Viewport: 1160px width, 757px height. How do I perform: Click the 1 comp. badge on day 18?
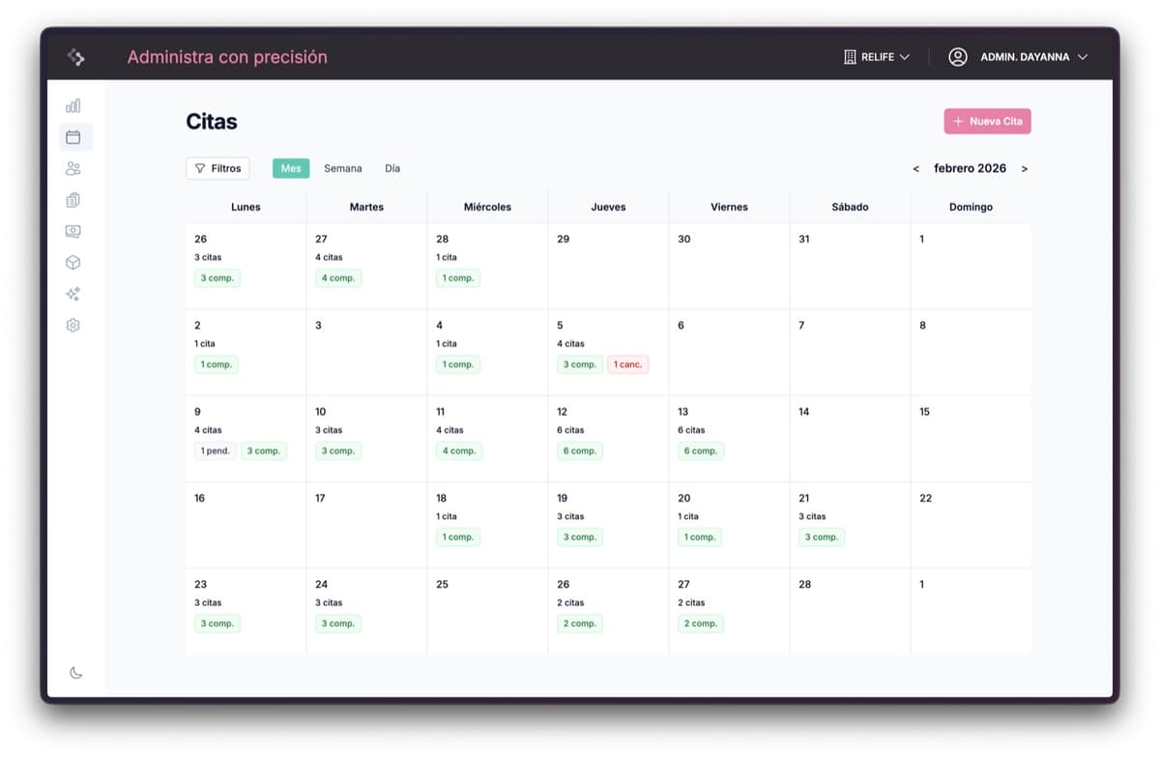pos(458,538)
